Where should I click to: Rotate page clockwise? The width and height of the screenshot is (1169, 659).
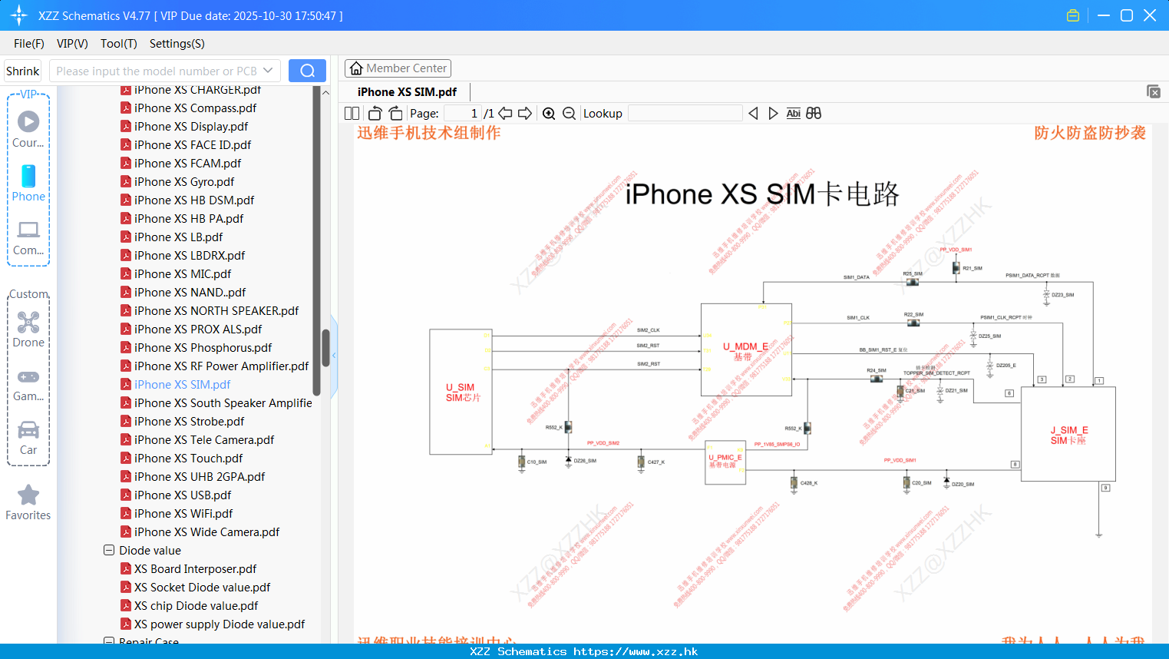(395, 113)
